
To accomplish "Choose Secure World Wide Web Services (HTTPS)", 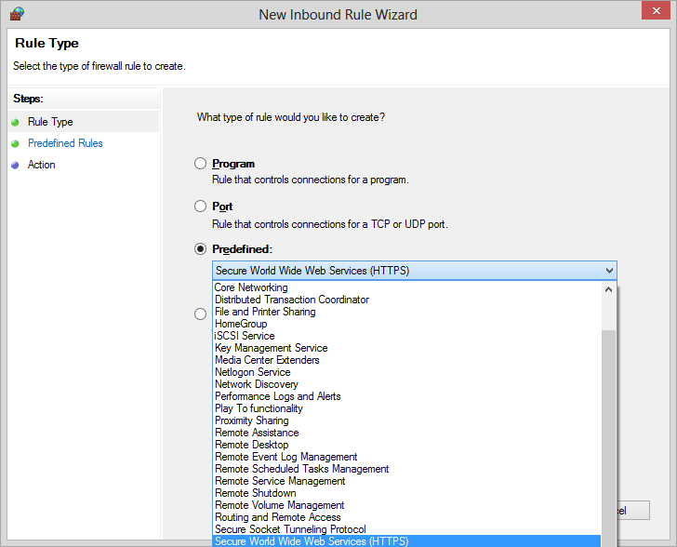I will pyautogui.click(x=312, y=541).
